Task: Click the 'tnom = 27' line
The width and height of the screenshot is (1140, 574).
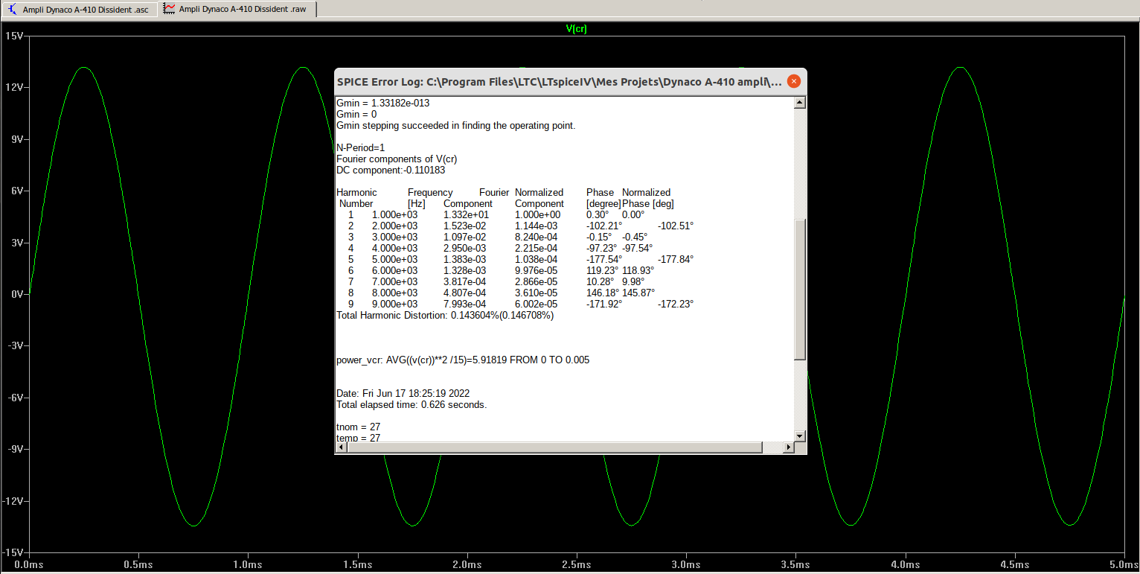Action: coord(358,427)
